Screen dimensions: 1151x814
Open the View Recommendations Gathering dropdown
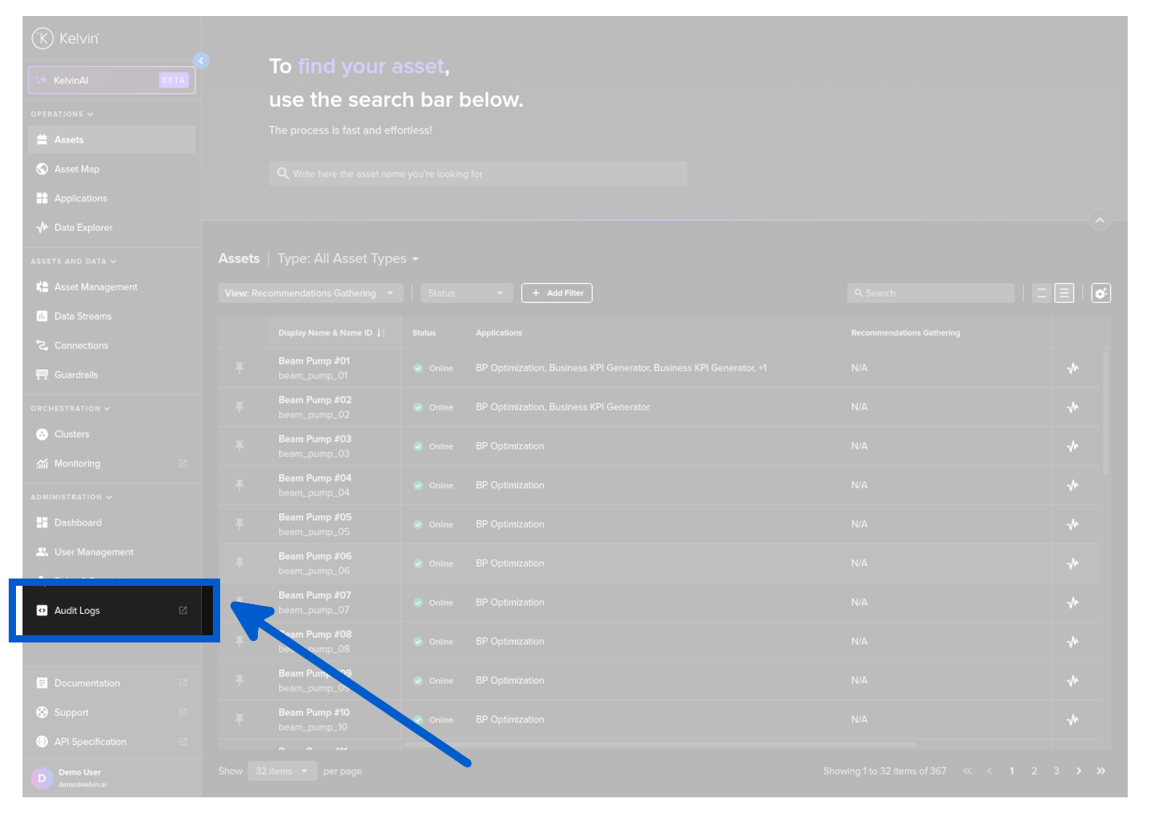pos(310,294)
